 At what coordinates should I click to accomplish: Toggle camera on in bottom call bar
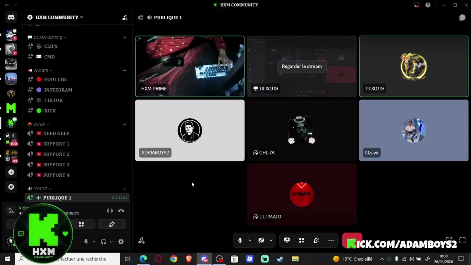click(x=261, y=240)
